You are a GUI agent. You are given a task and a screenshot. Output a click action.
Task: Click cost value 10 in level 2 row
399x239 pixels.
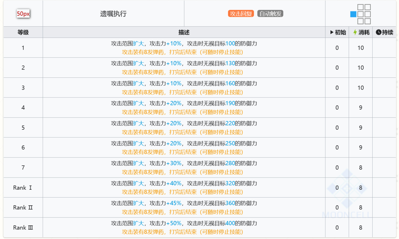coord(361,68)
